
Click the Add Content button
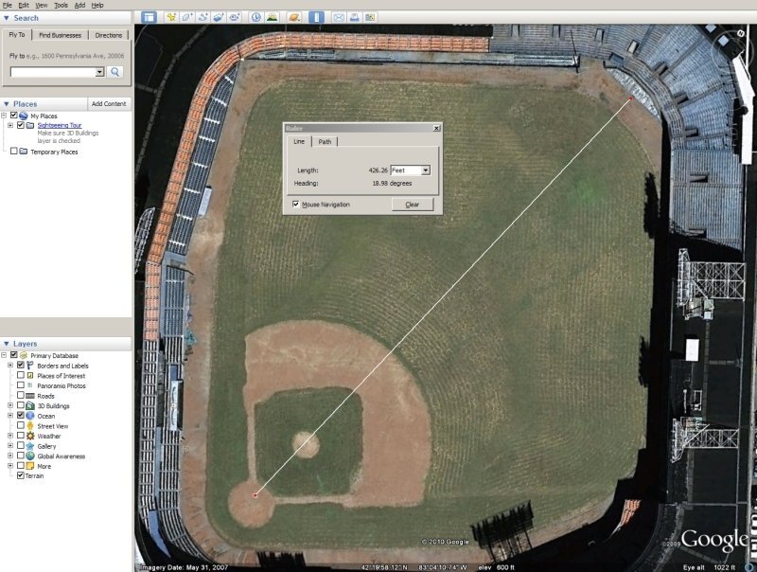[109, 103]
